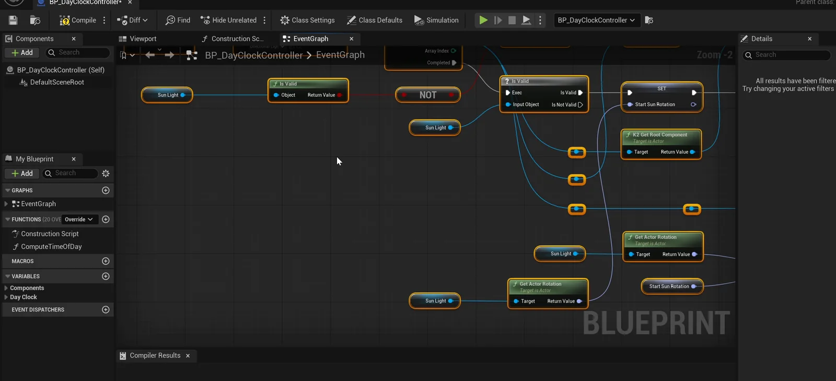Select the NOT boolean node
Viewport: 836px width, 381px height.
(428, 95)
